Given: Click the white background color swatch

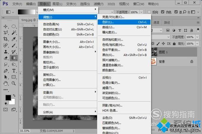Looking at the screenshot, I should pyautogui.click(x=13, y=102).
